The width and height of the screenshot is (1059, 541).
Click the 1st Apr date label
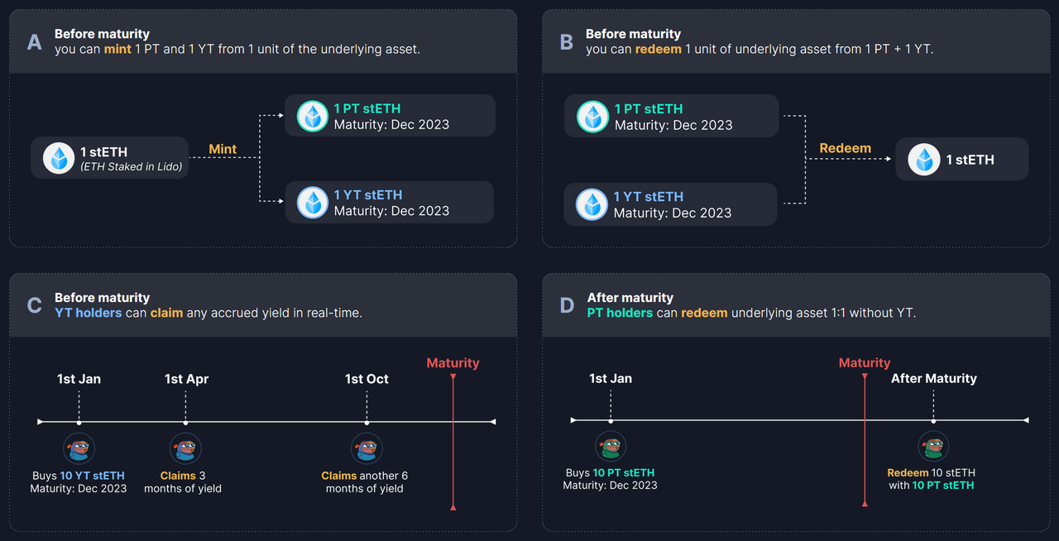click(186, 379)
